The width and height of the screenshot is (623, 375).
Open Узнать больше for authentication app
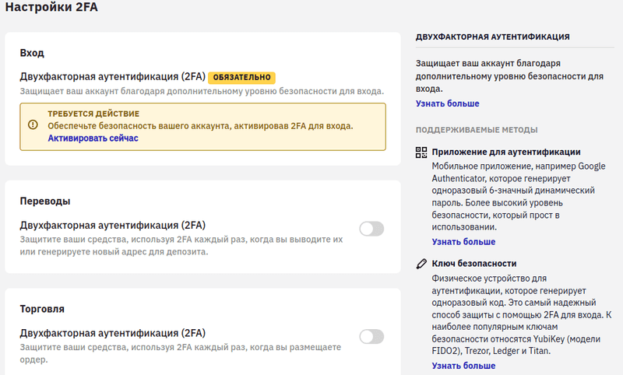[463, 242]
